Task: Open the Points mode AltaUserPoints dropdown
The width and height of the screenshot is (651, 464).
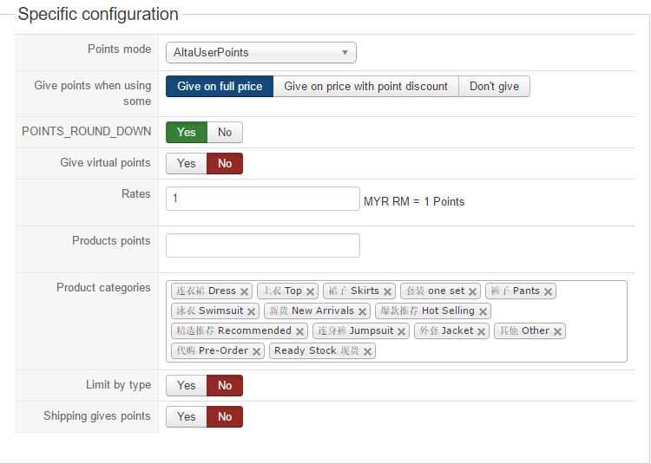Action: pyautogui.click(x=260, y=53)
